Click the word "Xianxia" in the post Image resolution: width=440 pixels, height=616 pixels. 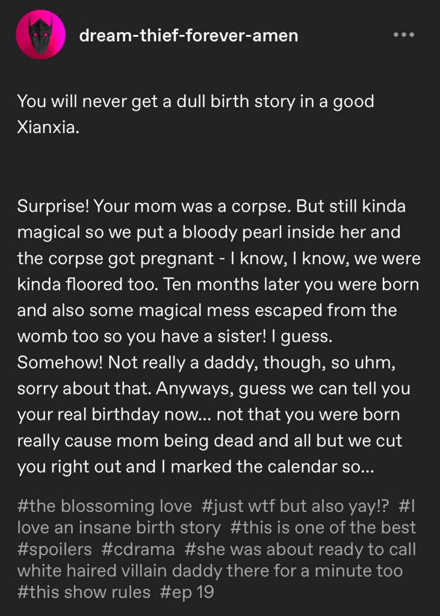point(45,128)
